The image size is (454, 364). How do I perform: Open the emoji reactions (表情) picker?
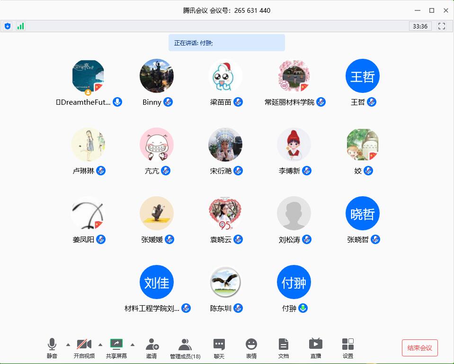pyautogui.click(x=251, y=345)
